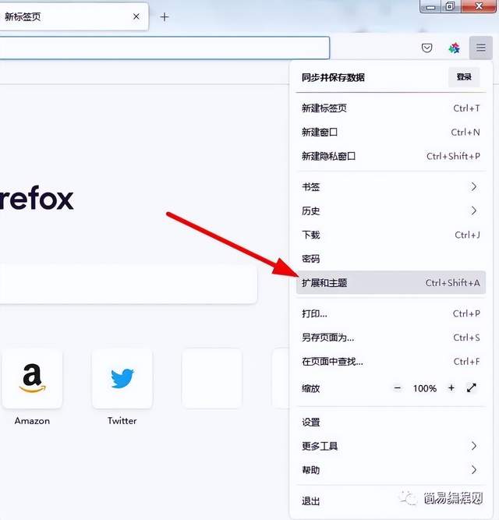Toggle full screen with the arrows icon

pyautogui.click(x=472, y=387)
